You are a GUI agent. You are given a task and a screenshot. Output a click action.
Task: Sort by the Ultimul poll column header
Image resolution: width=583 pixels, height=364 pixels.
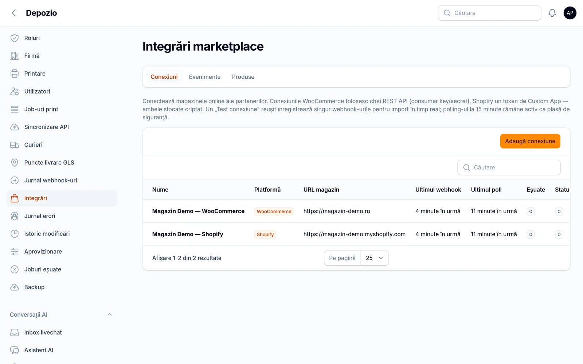[x=486, y=190]
